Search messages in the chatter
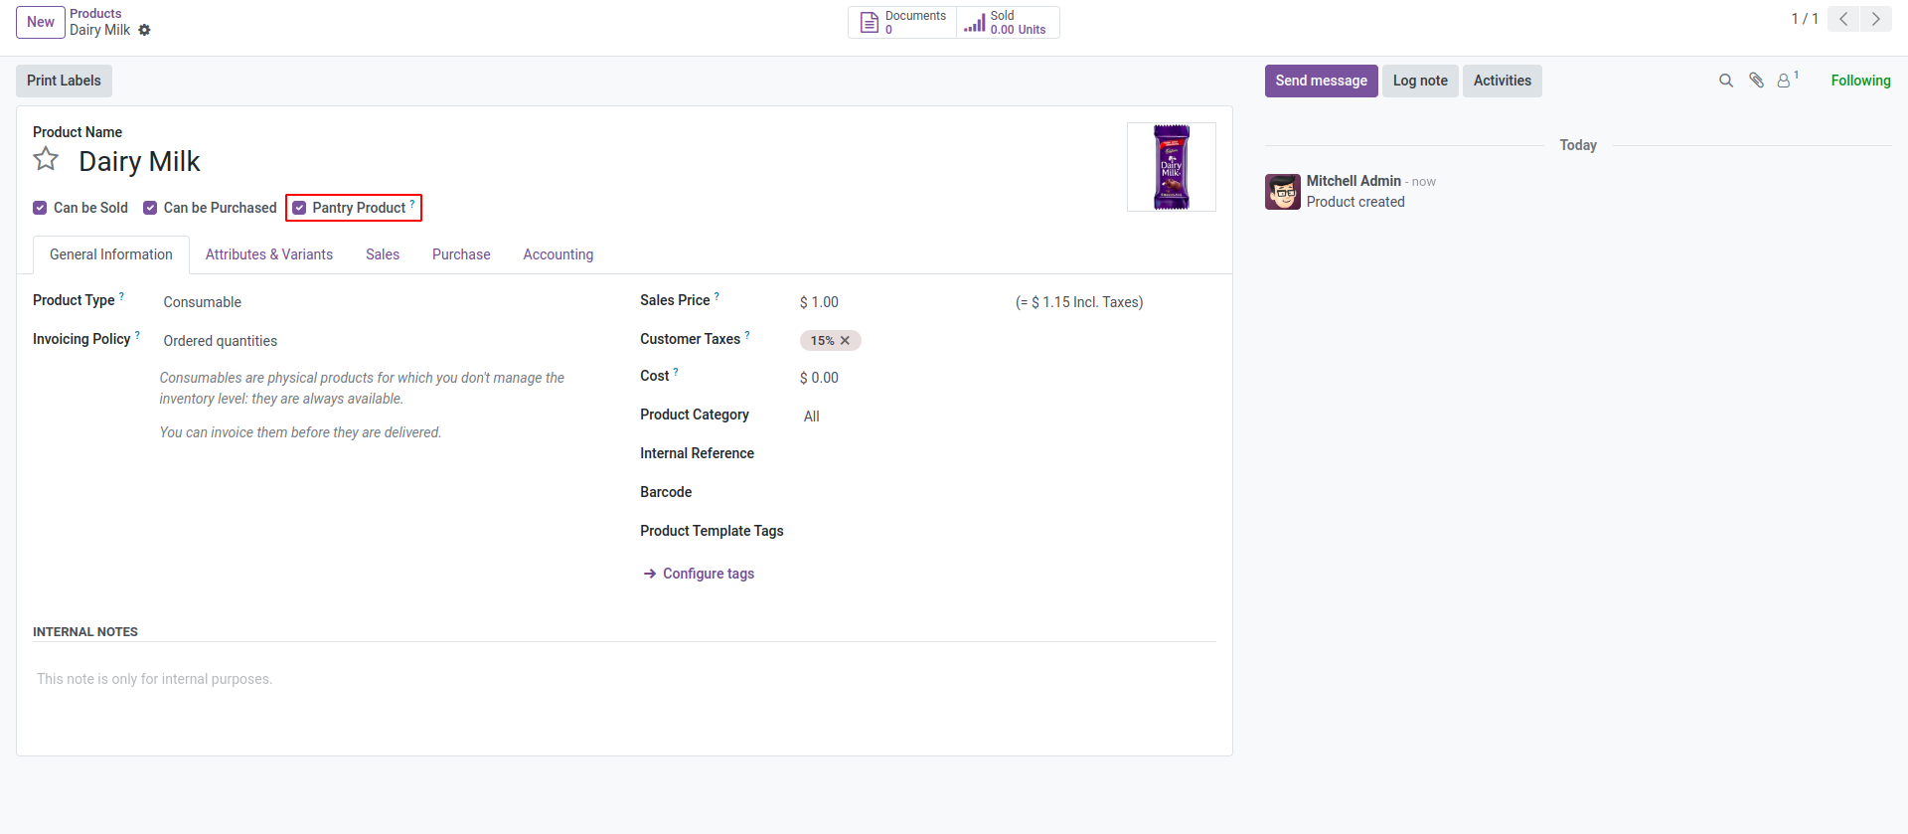 point(1726,81)
